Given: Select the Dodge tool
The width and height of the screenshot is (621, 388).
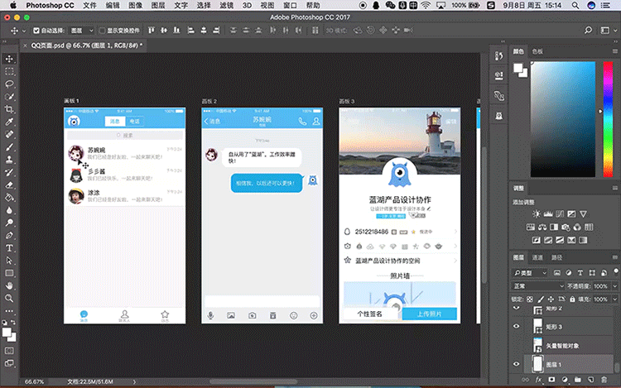Looking at the screenshot, I should coord(9,223).
